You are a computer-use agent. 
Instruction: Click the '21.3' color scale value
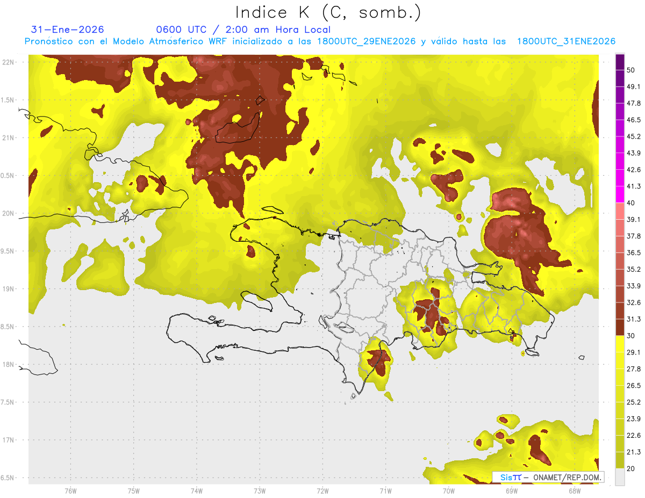coord(634,452)
